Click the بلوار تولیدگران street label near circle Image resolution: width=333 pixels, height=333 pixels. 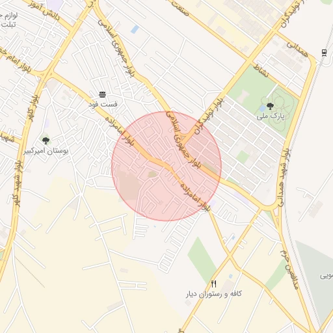coord(209,116)
